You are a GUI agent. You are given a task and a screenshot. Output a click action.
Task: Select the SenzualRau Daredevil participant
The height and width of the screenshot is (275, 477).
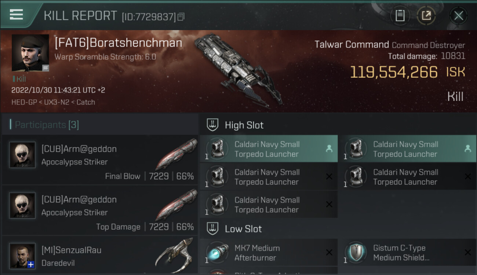[100, 256]
